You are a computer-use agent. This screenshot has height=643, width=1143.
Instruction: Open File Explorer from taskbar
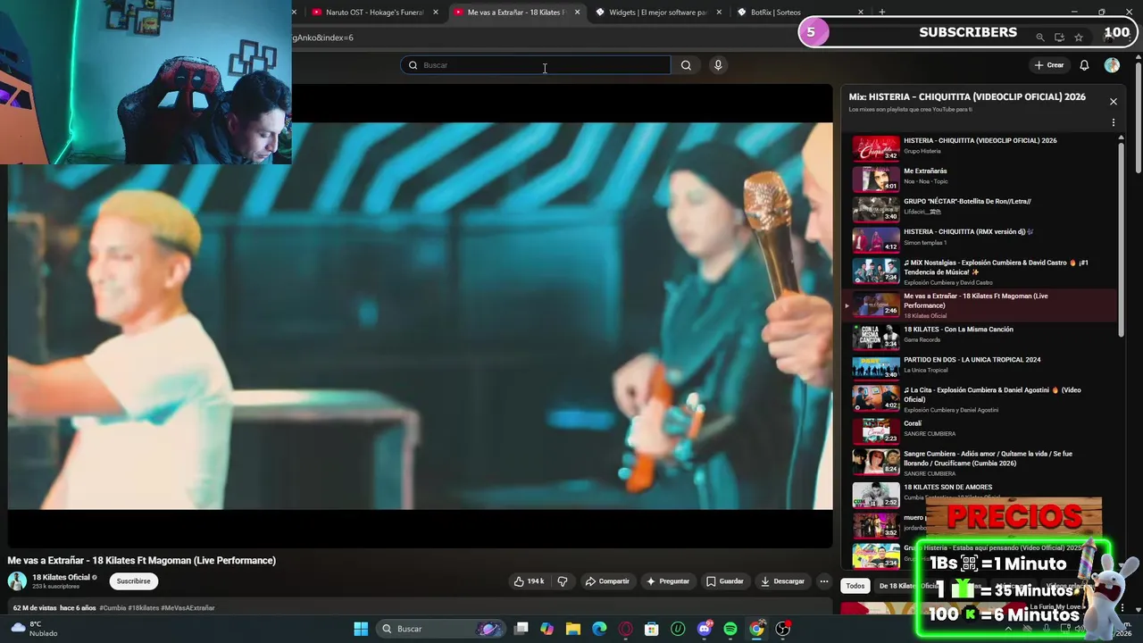coord(573,629)
